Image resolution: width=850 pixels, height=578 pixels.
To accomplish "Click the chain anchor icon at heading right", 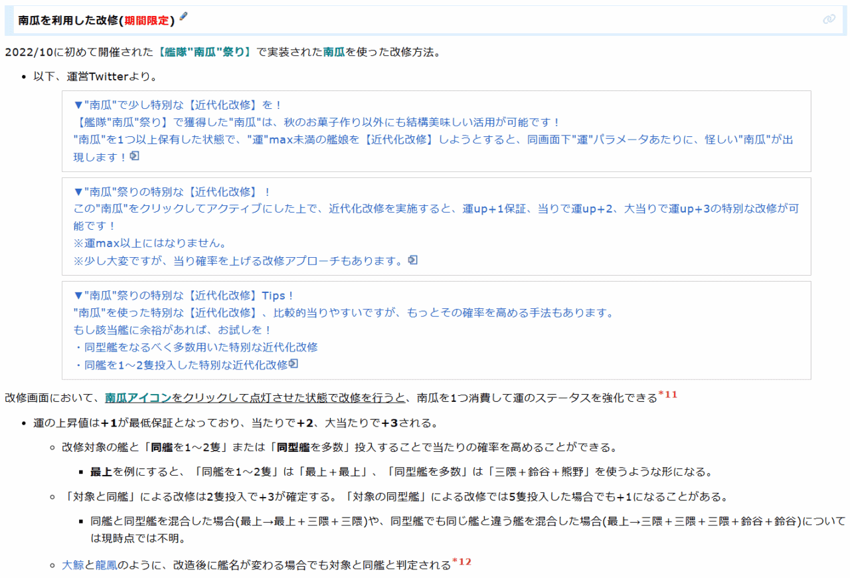I will tap(828, 19).
